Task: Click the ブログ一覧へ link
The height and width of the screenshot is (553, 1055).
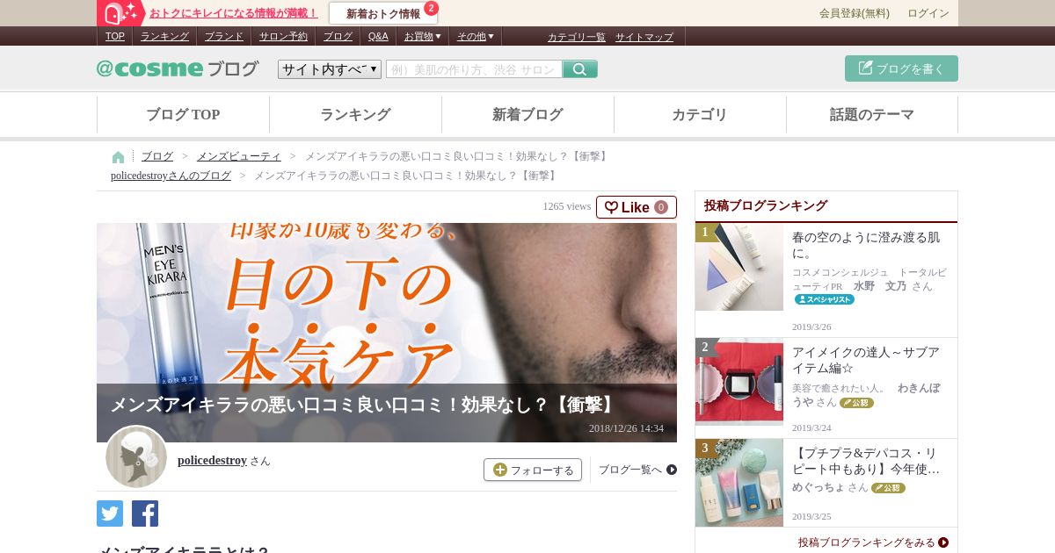Action: 630,470
